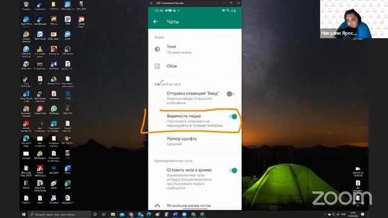The height and width of the screenshot is (218, 388).
Task: Open Google Chrome desktop shortcut
Action: 26,36
